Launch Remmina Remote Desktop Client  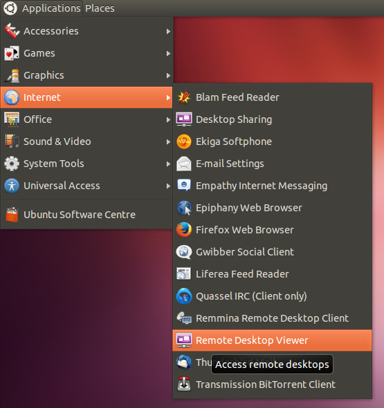coord(273,318)
